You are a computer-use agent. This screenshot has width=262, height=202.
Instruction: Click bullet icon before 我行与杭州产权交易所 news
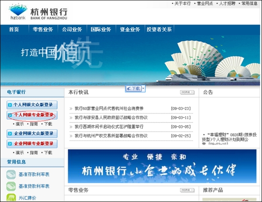pyautogui.click(x=71, y=136)
